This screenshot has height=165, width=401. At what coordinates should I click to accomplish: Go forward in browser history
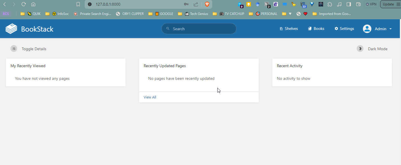click(14, 4)
